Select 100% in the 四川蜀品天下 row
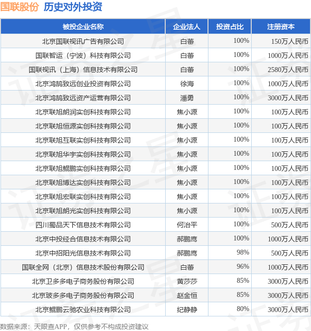Image resolution: width=311 pixels, height=331 pixels. (x=241, y=224)
